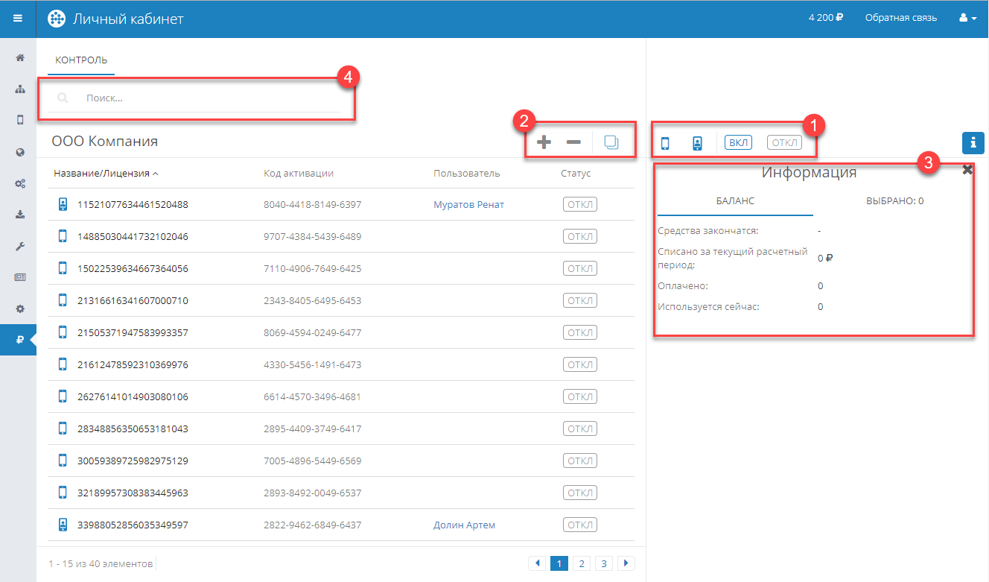Toggle the ОТКЛ filter button in toolbar
The image size is (989, 582).
pos(784,143)
